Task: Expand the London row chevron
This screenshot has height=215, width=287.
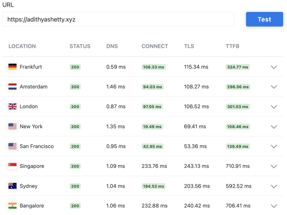Action: tap(274, 107)
